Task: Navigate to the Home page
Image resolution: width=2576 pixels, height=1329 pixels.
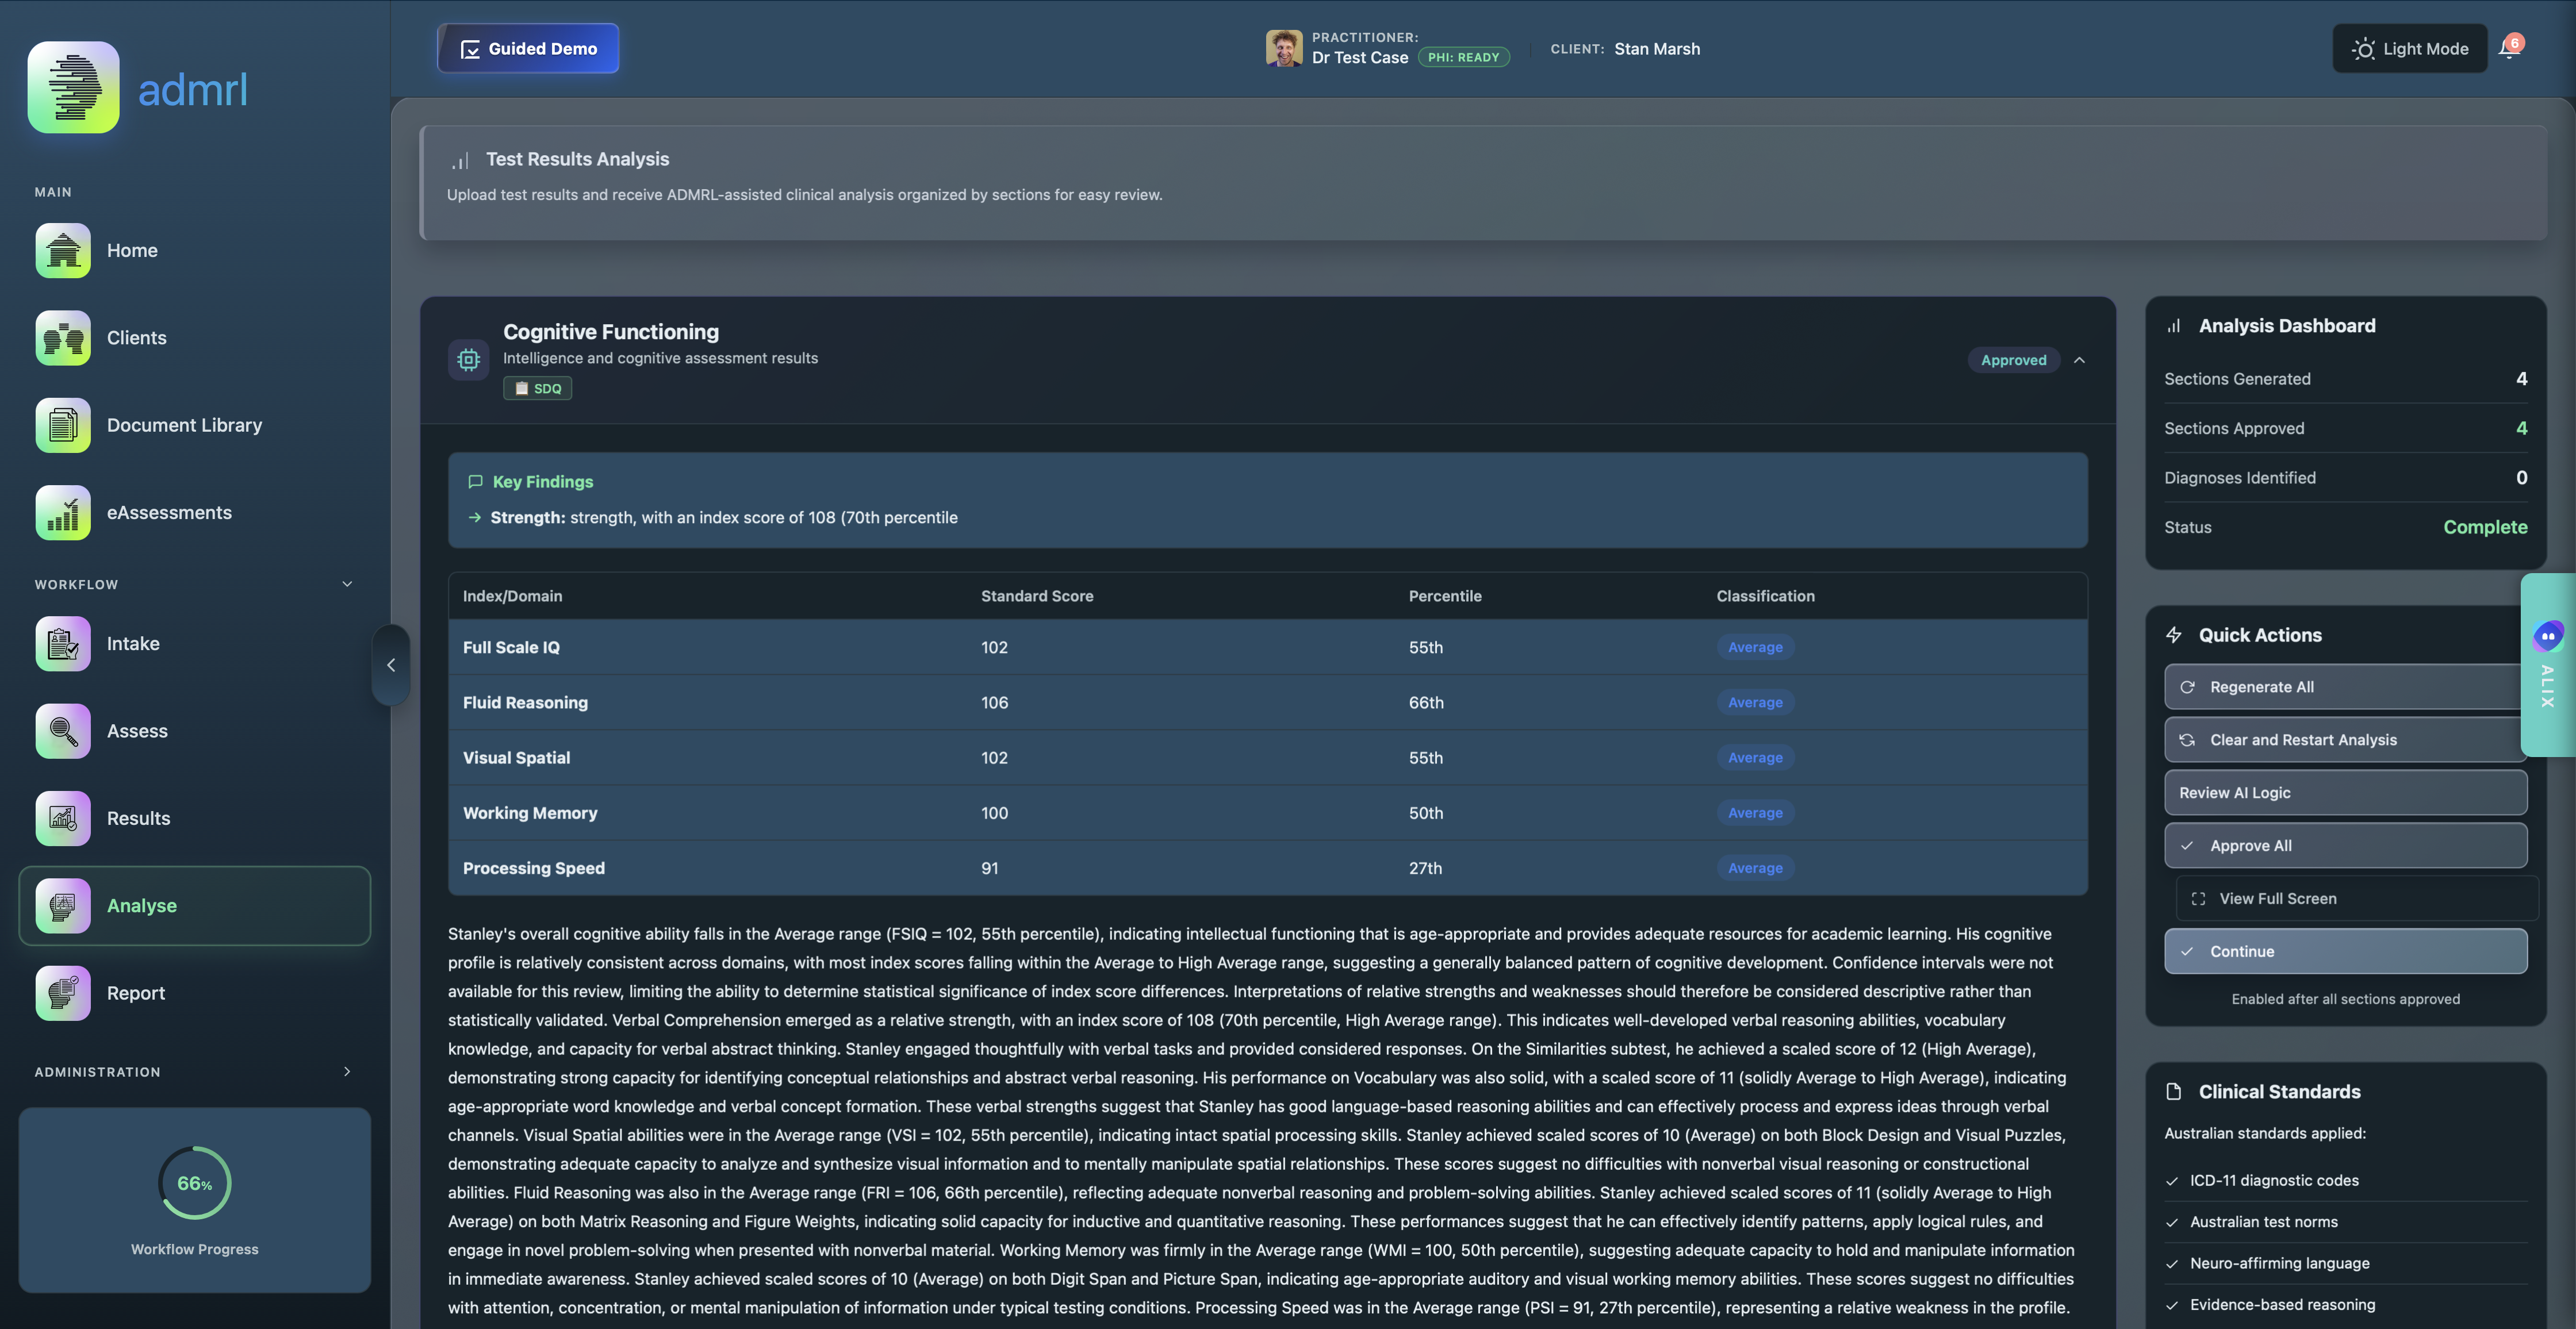Action: [x=62, y=250]
